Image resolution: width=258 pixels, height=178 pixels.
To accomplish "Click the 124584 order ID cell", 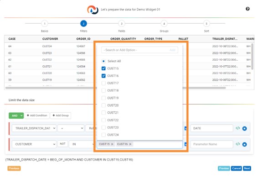I will (x=81, y=67).
